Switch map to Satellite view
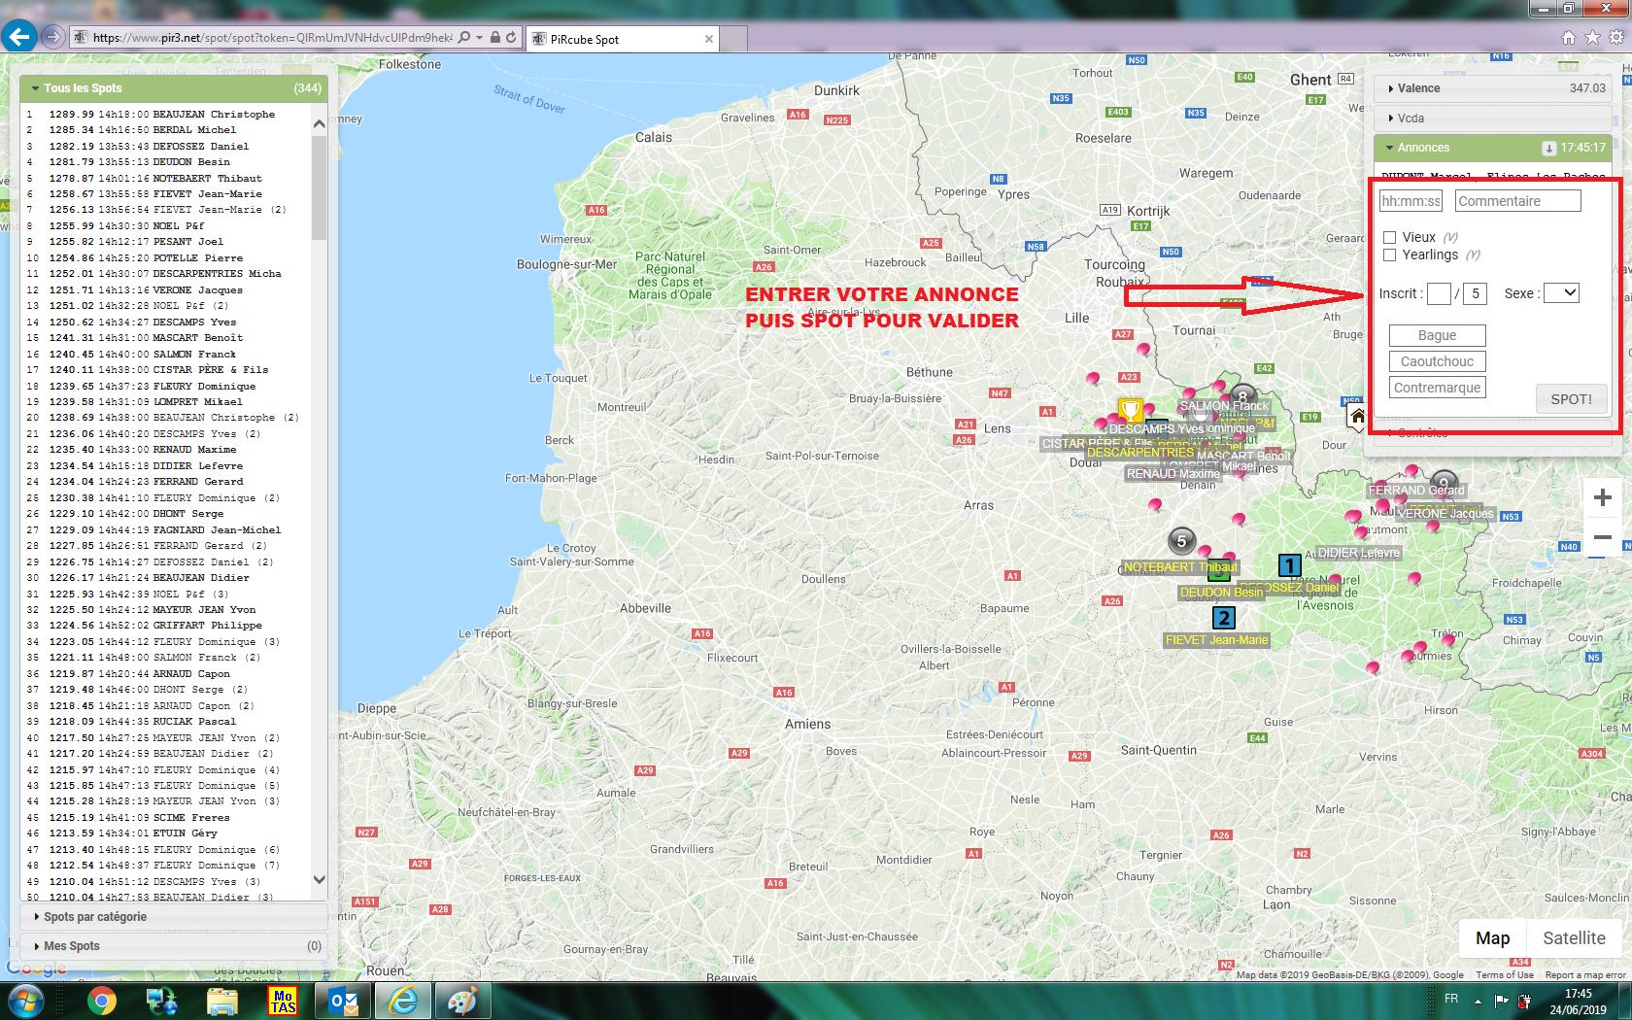The width and height of the screenshot is (1632, 1020). pos(1574,938)
